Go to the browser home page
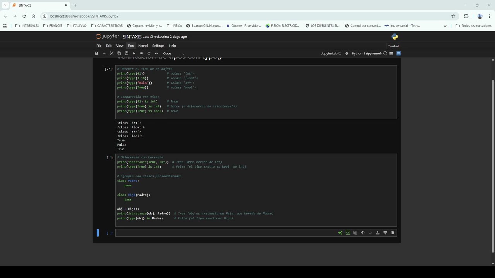The height and width of the screenshot is (278, 495). coord(33,16)
